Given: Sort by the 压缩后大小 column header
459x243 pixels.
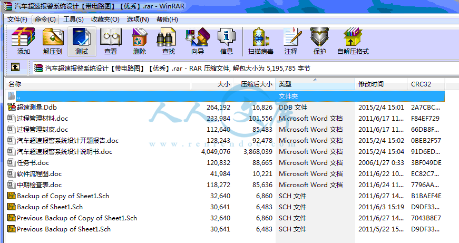Looking at the screenshot, I should pyautogui.click(x=255, y=84).
